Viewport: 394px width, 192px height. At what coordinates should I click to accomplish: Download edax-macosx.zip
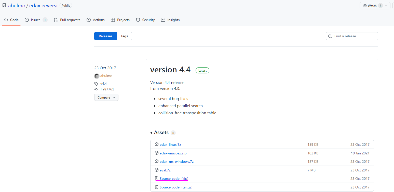pyautogui.click(x=173, y=153)
